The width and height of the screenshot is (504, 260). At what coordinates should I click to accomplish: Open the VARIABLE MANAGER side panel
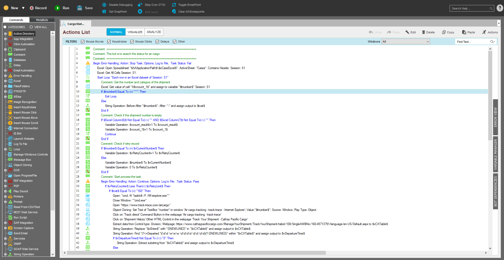pos(495,154)
